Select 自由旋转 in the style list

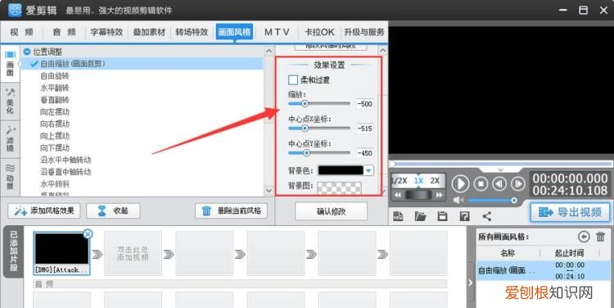(55, 75)
